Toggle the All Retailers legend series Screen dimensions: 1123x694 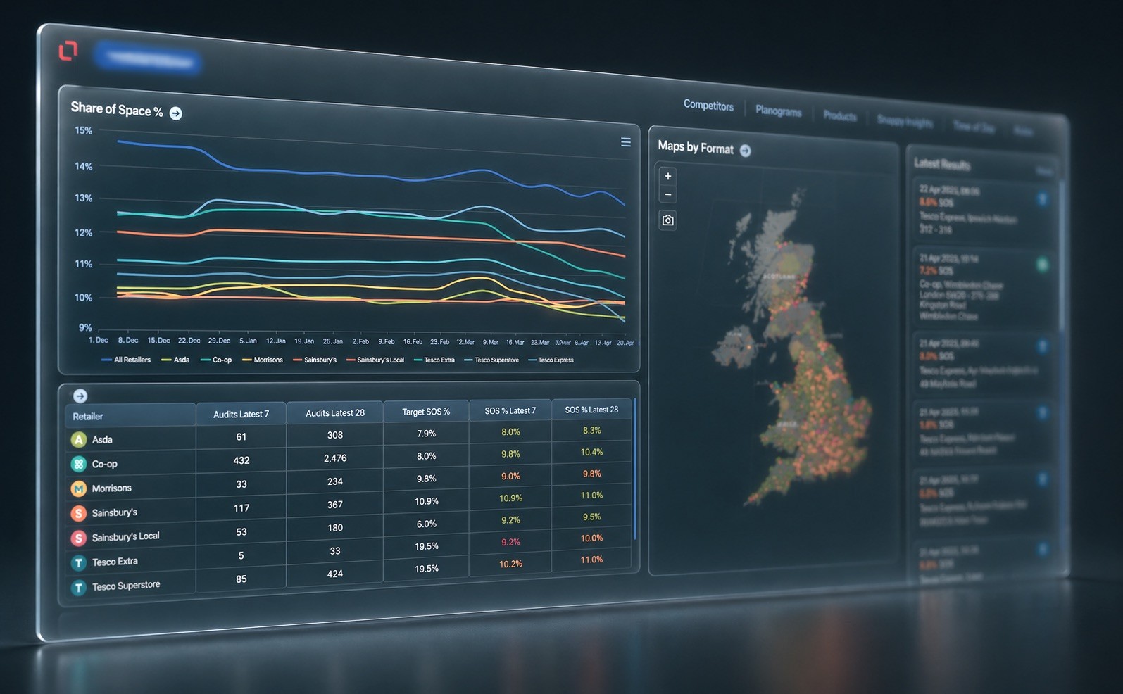tap(127, 360)
